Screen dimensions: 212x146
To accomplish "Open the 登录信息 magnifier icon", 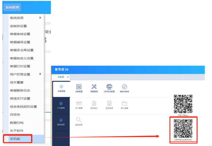I will point(79,120).
